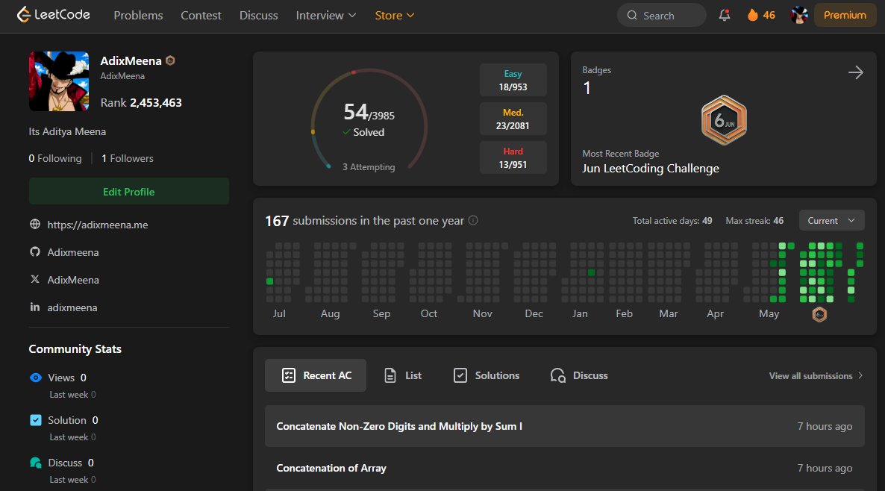Click the LinkedIn icon
Image resolution: width=885 pixels, height=491 pixels.
[35, 307]
